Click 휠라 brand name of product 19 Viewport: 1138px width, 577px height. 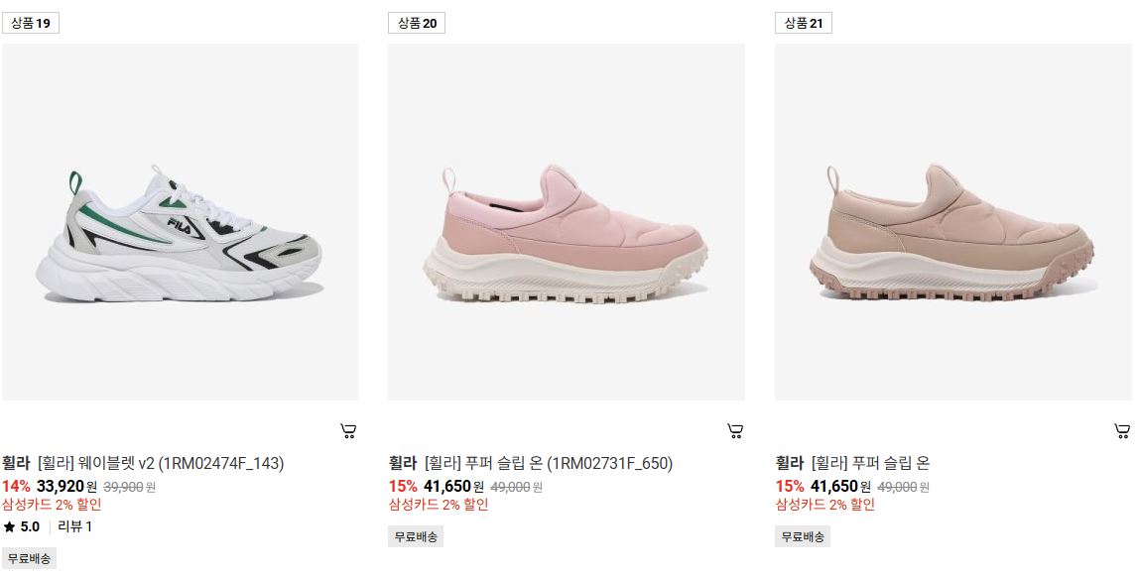coord(16,463)
